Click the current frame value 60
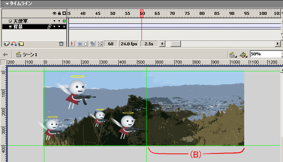Image resolution: width=283 pixels, height=162 pixels. [111, 44]
